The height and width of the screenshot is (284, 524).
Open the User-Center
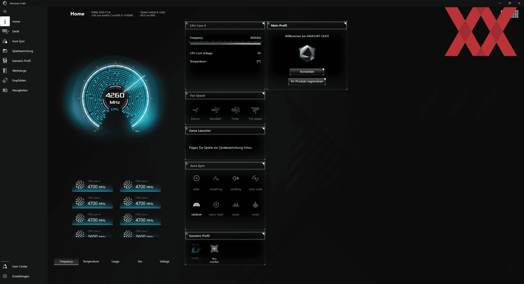pyautogui.click(x=20, y=267)
